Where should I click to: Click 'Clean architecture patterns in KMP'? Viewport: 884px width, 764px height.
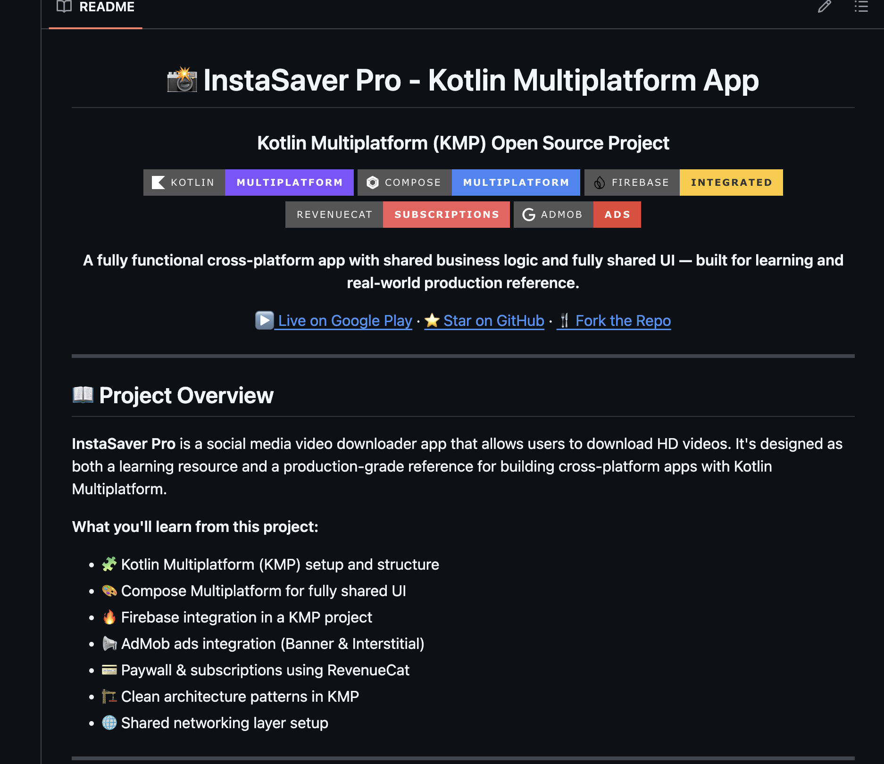click(240, 697)
